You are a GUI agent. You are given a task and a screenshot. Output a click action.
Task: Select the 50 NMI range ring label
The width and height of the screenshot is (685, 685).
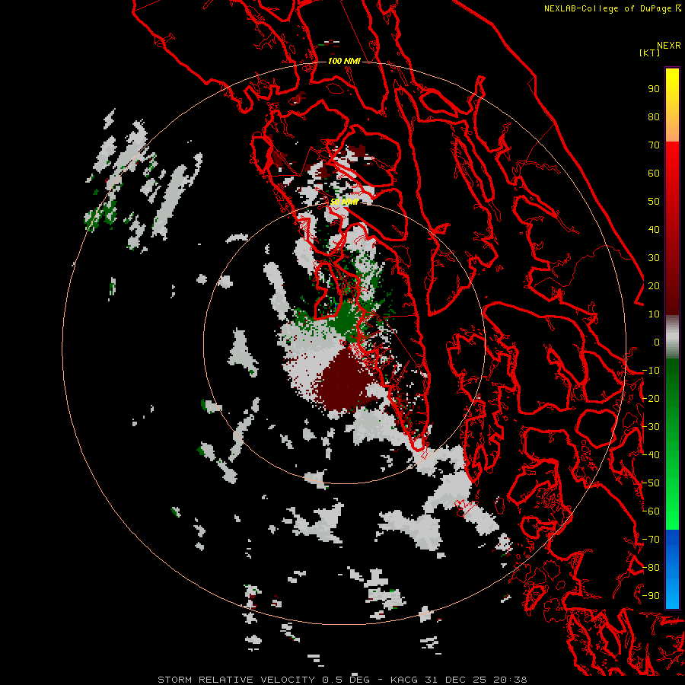(344, 202)
